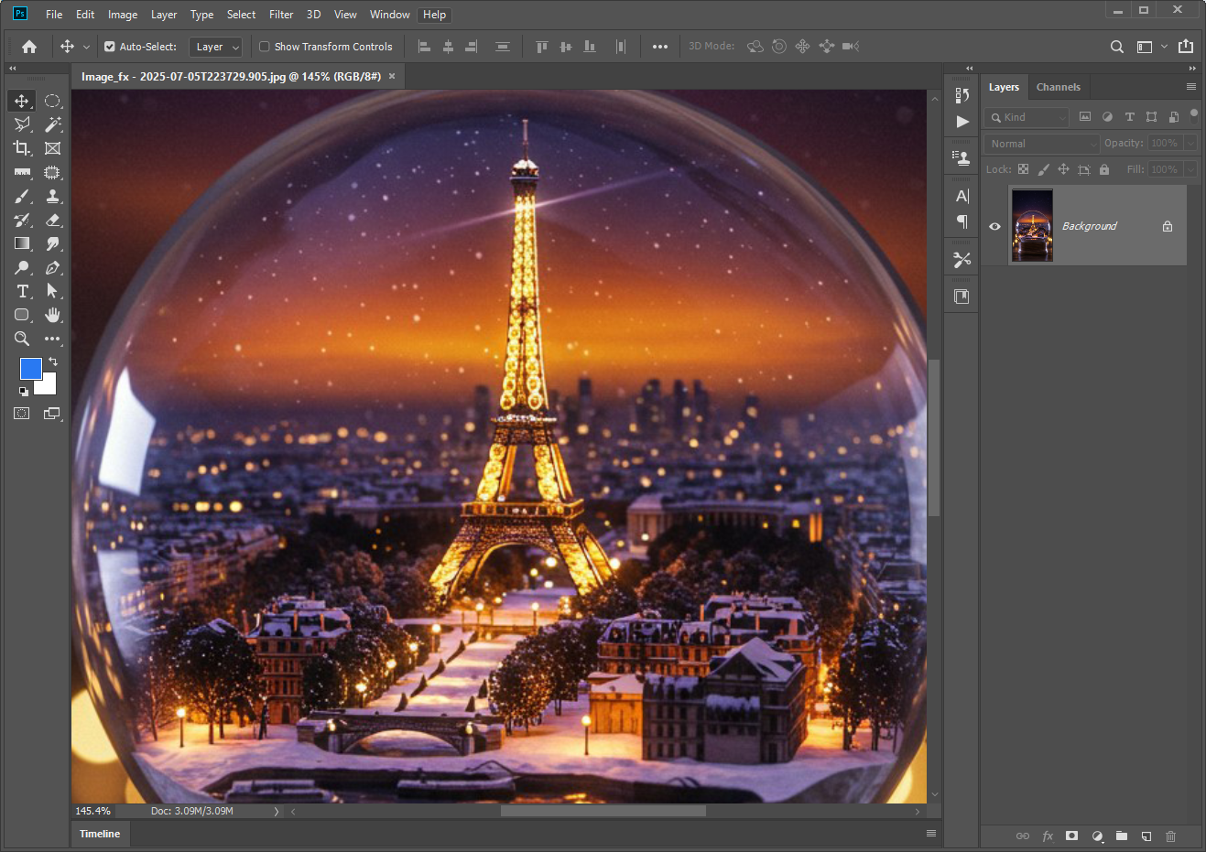Swap foreground and background colors
This screenshot has height=852, width=1206.
click(x=53, y=361)
